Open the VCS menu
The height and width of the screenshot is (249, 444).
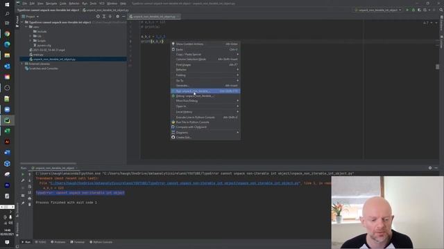click(x=102, y=3)
